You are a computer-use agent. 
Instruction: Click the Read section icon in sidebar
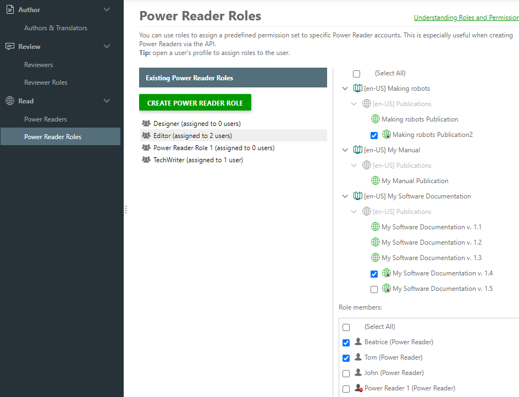(x=10, y=101)
